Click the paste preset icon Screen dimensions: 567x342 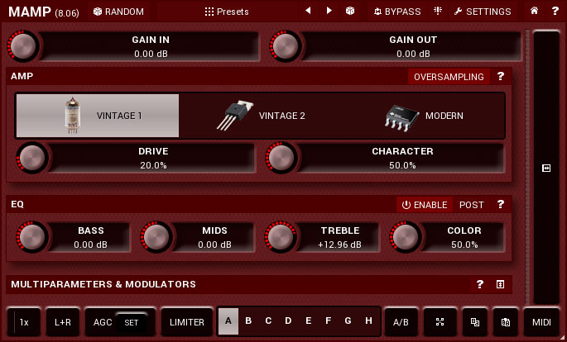coord(506,322)
